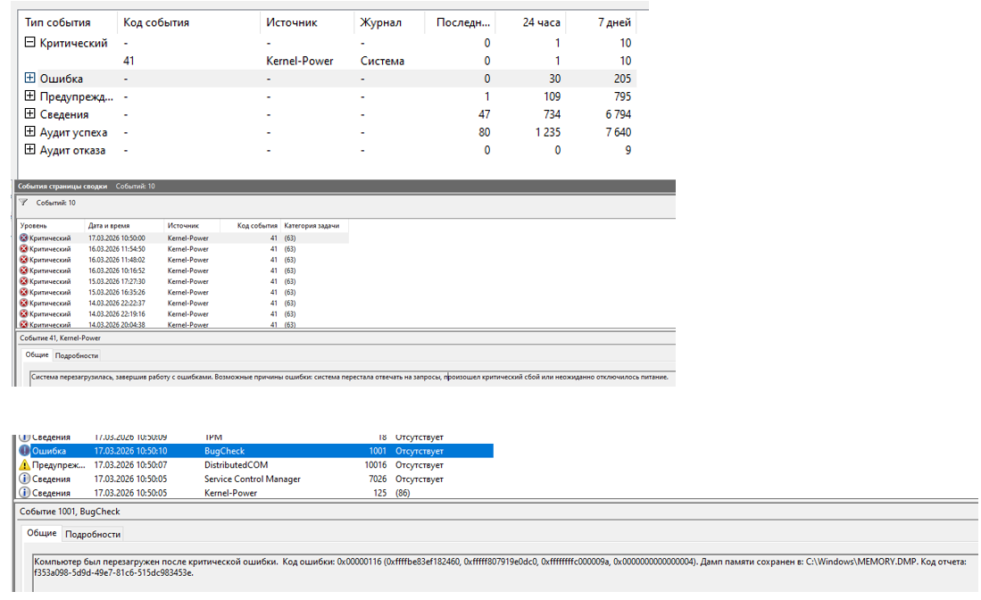Collapse the Критический event type group

30,43
